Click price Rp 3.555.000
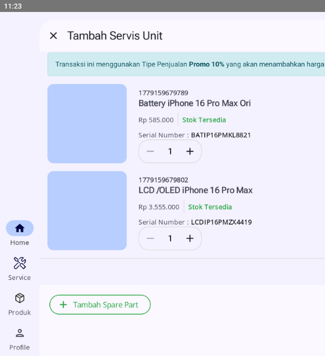325x356 pixels. point(159,207)
